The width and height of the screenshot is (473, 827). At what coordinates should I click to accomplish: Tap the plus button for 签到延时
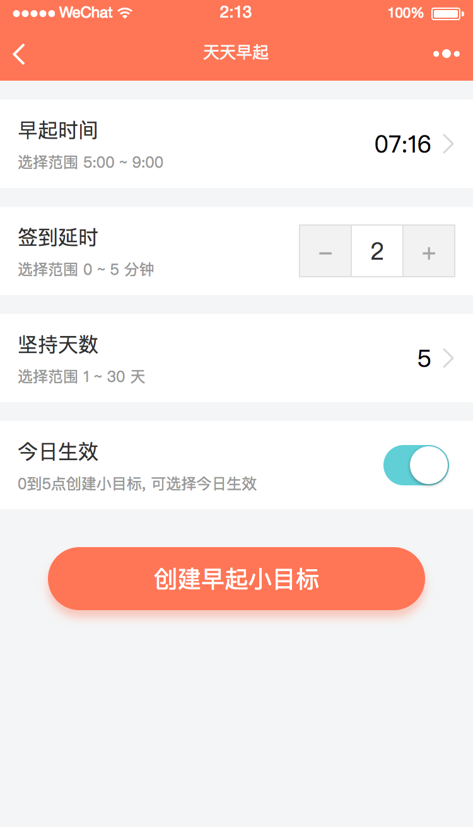click(x=429, y=252)
